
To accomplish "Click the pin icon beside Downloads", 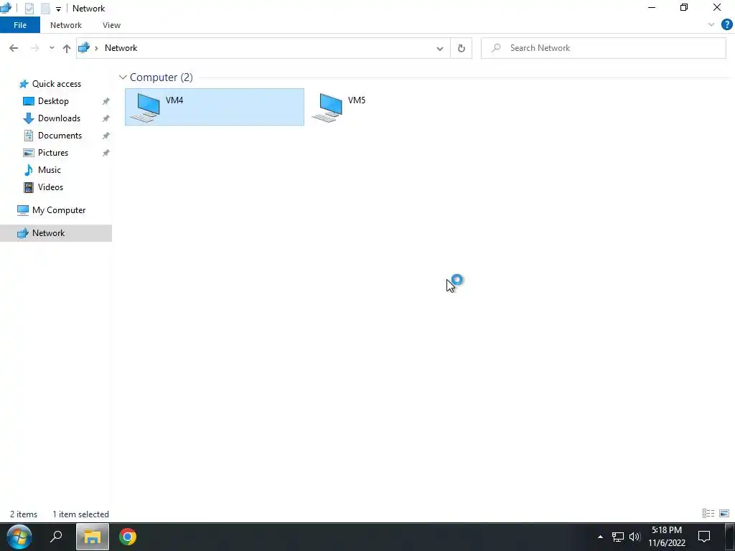I will point(106,118).
